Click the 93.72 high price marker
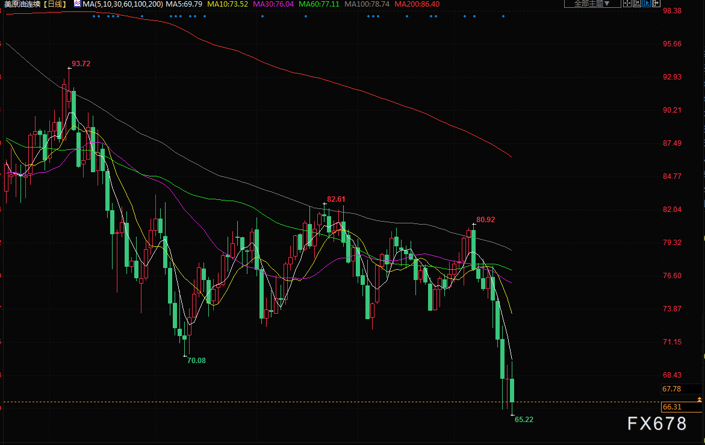Image resolution: width=705 pixels, height=445 pixels. coord(81,63)
